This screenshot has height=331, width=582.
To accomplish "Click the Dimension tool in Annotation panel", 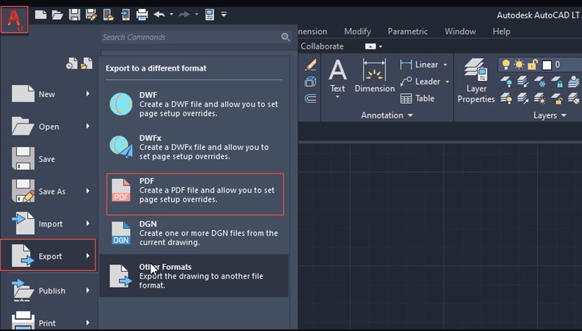I will tap(375, 76).
